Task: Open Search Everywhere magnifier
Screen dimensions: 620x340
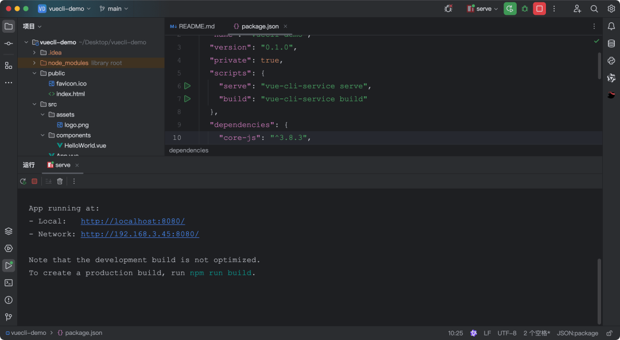Action: [594, 9]
